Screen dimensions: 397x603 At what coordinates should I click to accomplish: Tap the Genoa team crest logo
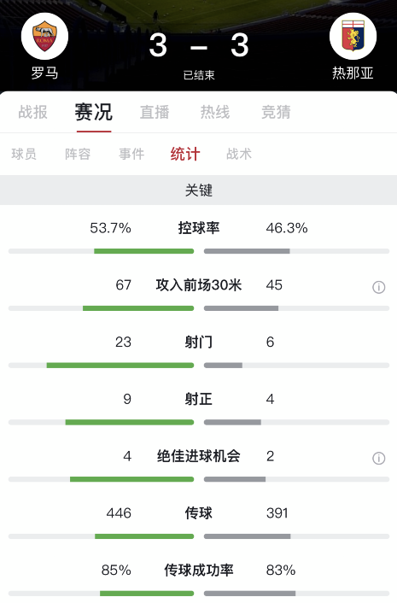pyautogui.click(x=353, y=36)
